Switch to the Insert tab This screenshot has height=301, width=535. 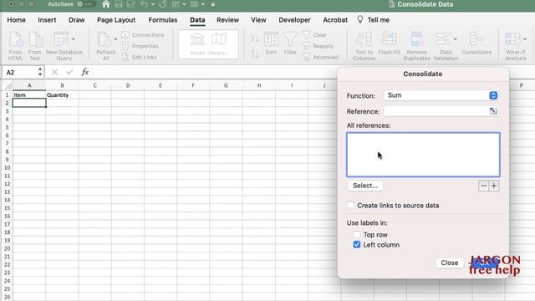tap(47, 20)
